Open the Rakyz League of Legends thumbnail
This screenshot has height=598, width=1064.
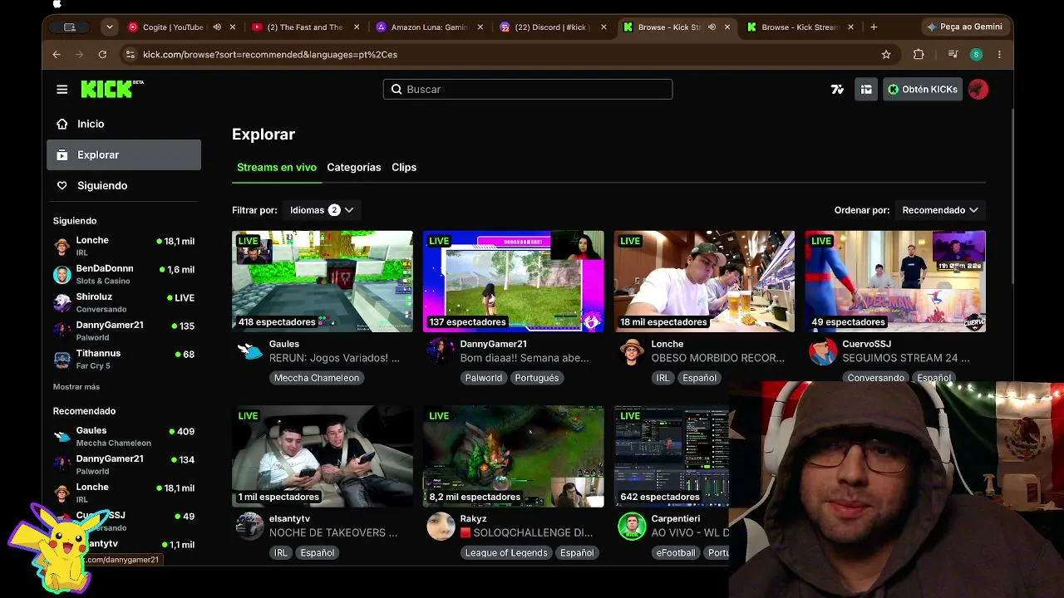(514, 456)
